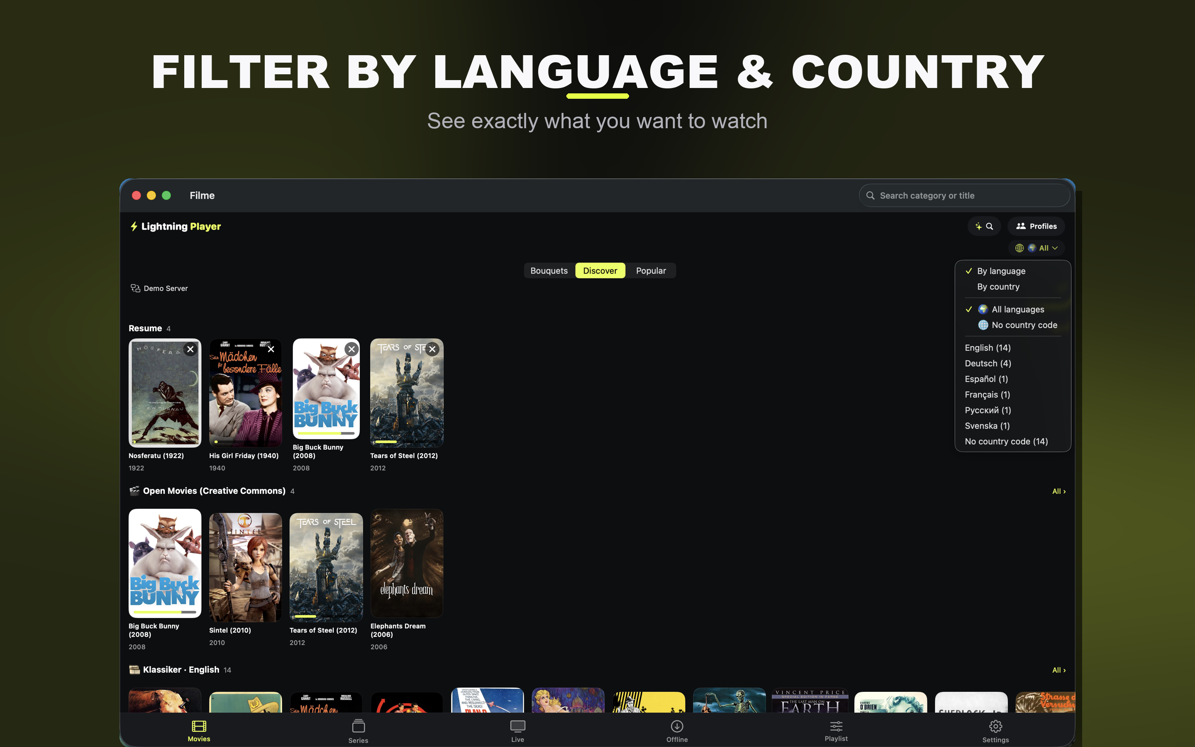
Task: Show all Open Movies via All link
Action: click(1059, 491)
